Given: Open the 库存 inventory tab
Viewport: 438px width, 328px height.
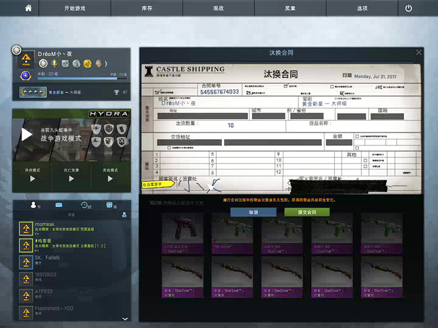Looking at the screenshot, I should [147, 8].
